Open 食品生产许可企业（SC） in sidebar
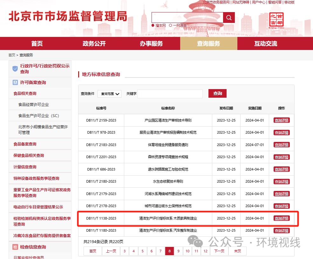The height and width of the screenshot is (259, 313). 38,116
